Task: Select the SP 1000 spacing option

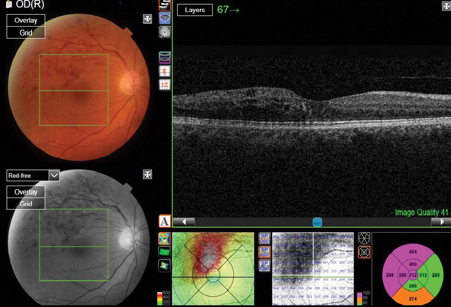Action: [264, 266]
